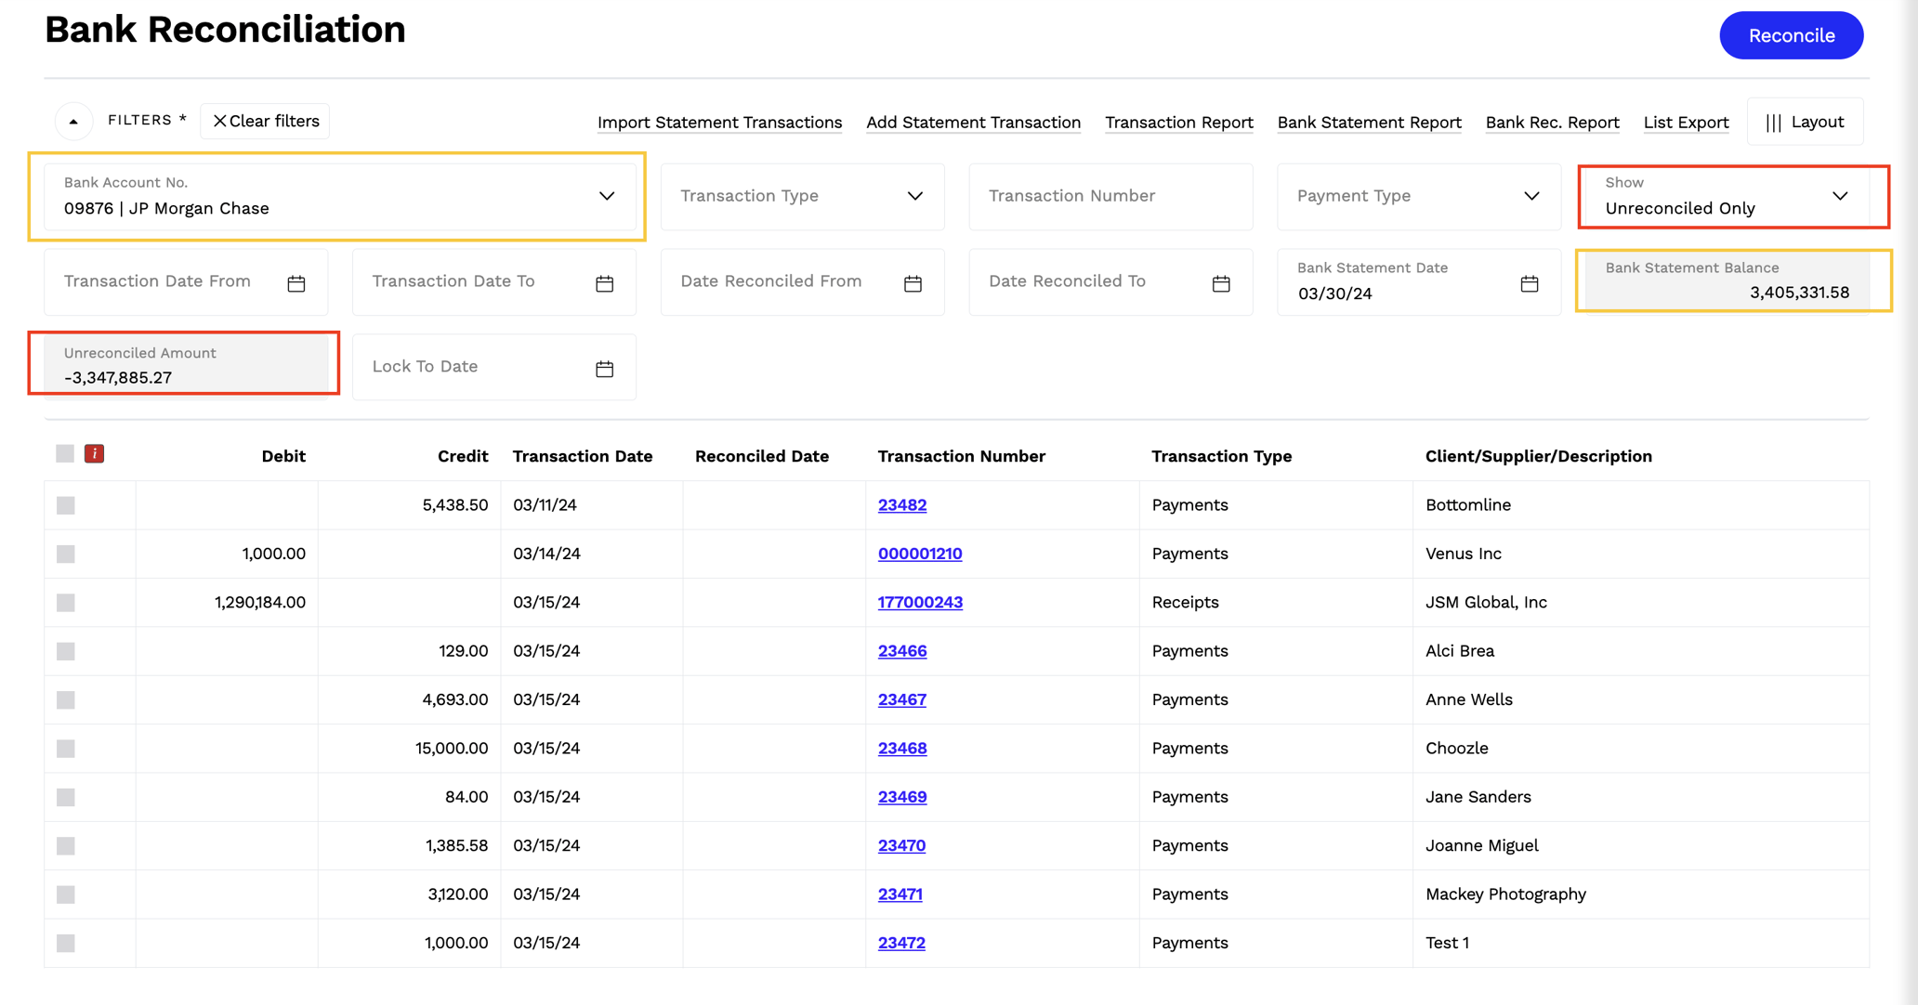Open the Transaction Date From calendar picker
The height and width of the screenshot is (1005, 1918).
coord(296,283)
